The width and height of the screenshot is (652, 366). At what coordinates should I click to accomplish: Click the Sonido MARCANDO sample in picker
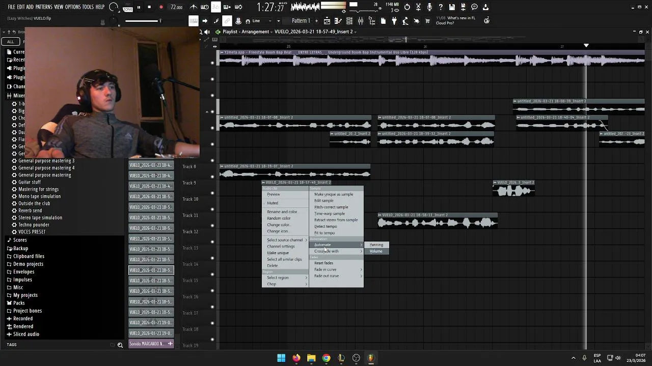(x=151, y=344)
